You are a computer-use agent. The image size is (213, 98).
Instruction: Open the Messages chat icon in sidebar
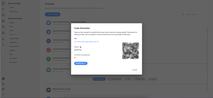point(3,15)
